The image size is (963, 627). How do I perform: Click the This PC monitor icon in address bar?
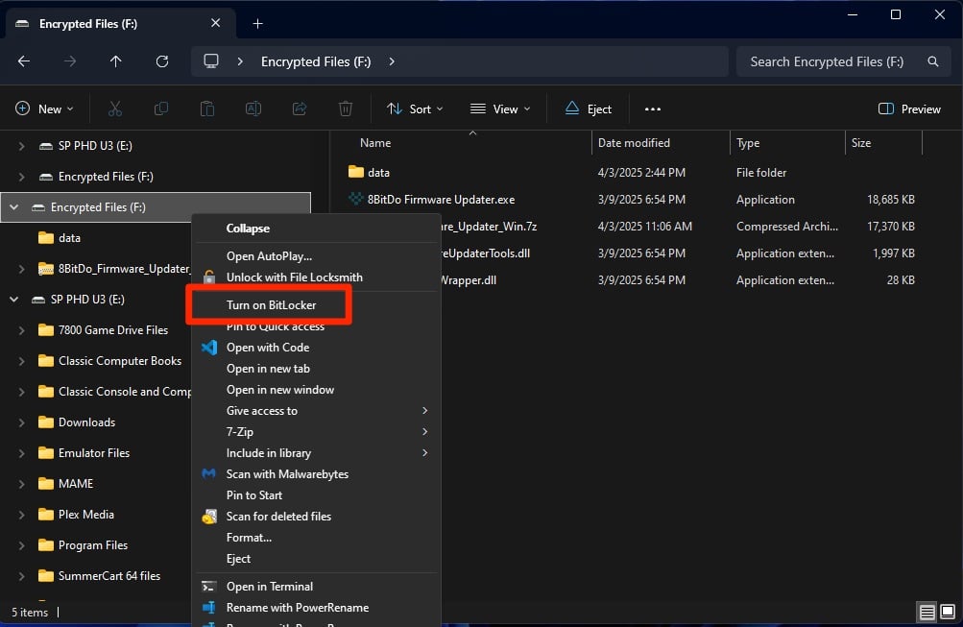tap(211, 61)
